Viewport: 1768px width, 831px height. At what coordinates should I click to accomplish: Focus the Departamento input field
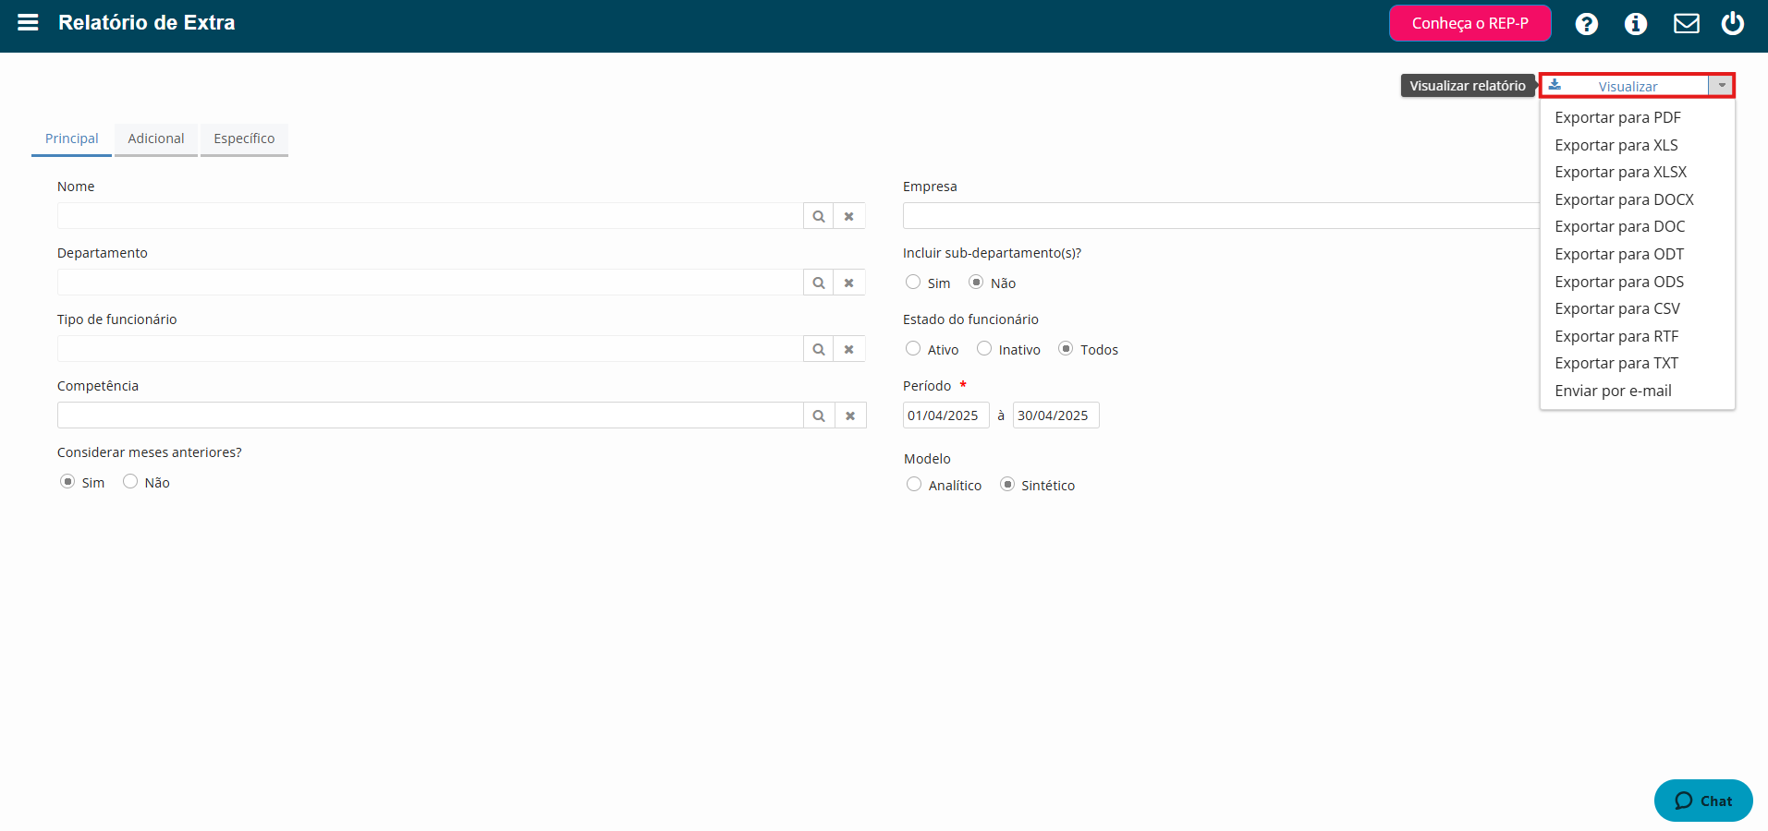coord(430,283)
